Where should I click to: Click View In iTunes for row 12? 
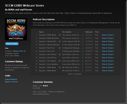(x=108, y=71)
